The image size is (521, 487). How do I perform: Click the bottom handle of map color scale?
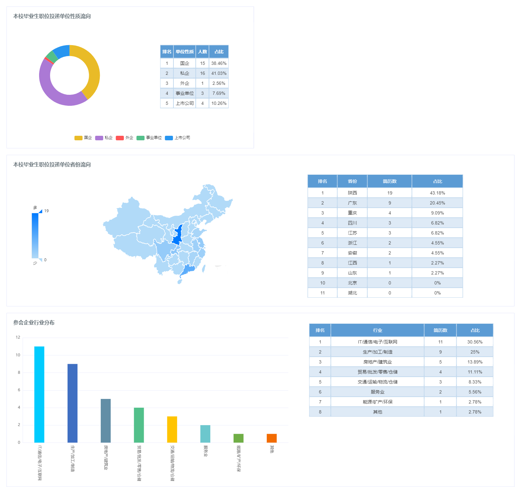tap(40, 260)
